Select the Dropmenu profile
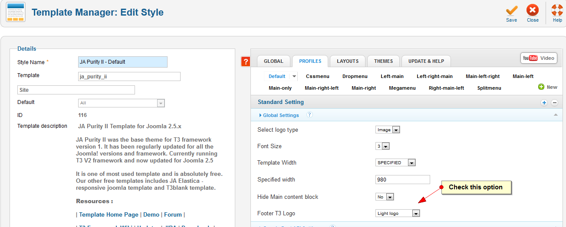The image size is (566, 227). tap(355, 76)
